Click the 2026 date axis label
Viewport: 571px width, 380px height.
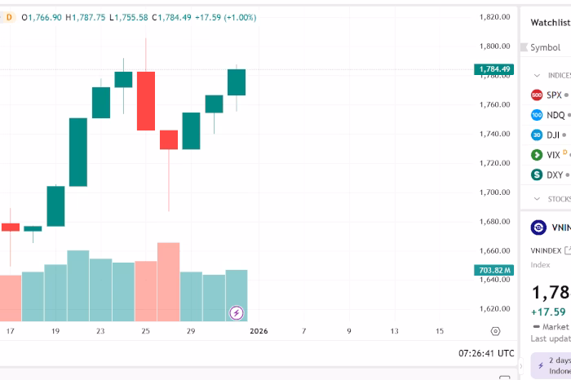tap(259, 331)
